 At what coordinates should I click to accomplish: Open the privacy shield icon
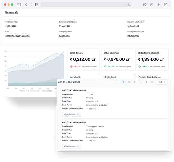[x=36, y=5]
